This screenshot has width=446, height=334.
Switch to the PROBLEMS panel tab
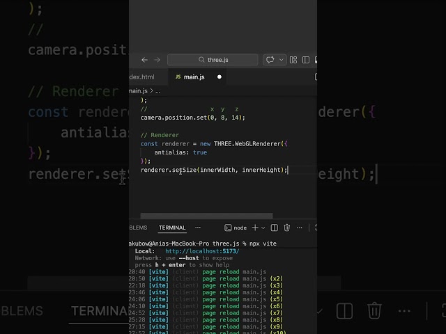138,228
